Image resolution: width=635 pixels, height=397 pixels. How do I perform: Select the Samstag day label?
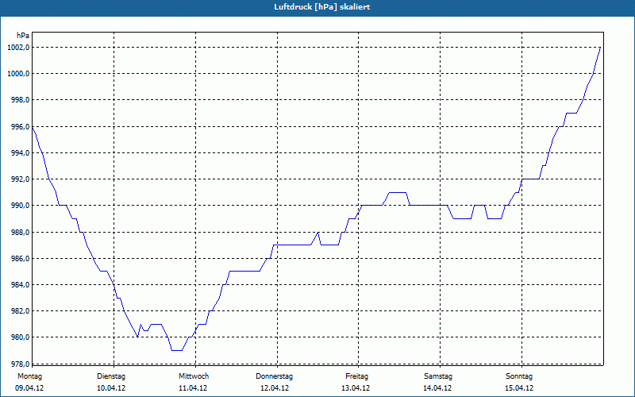(438, 376)
